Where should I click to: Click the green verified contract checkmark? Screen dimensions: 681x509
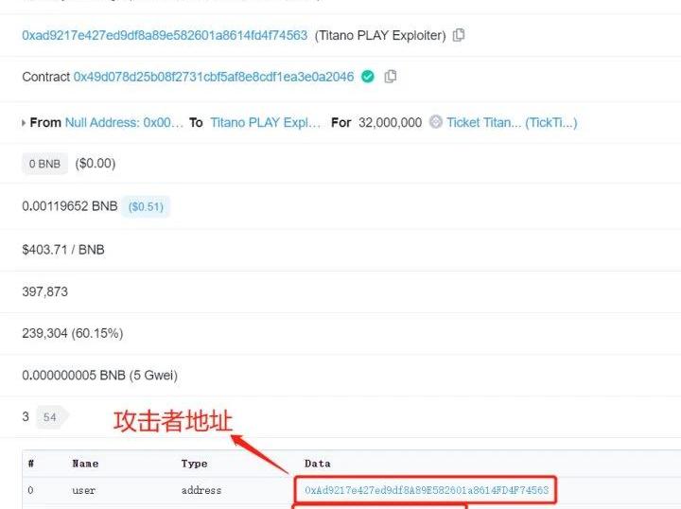coord(368,77)
